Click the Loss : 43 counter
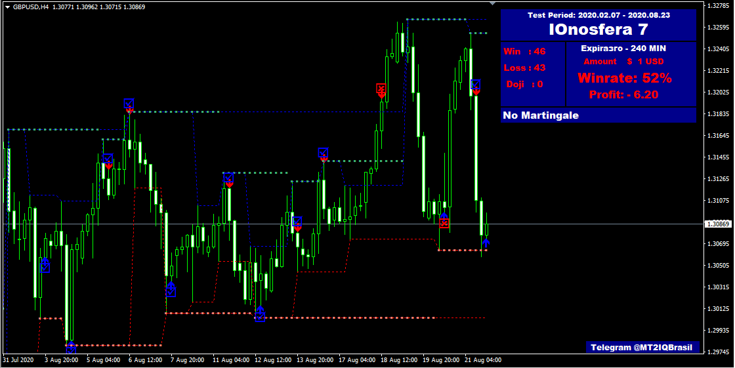Screen dimensions: 735x368 [524, 68]
